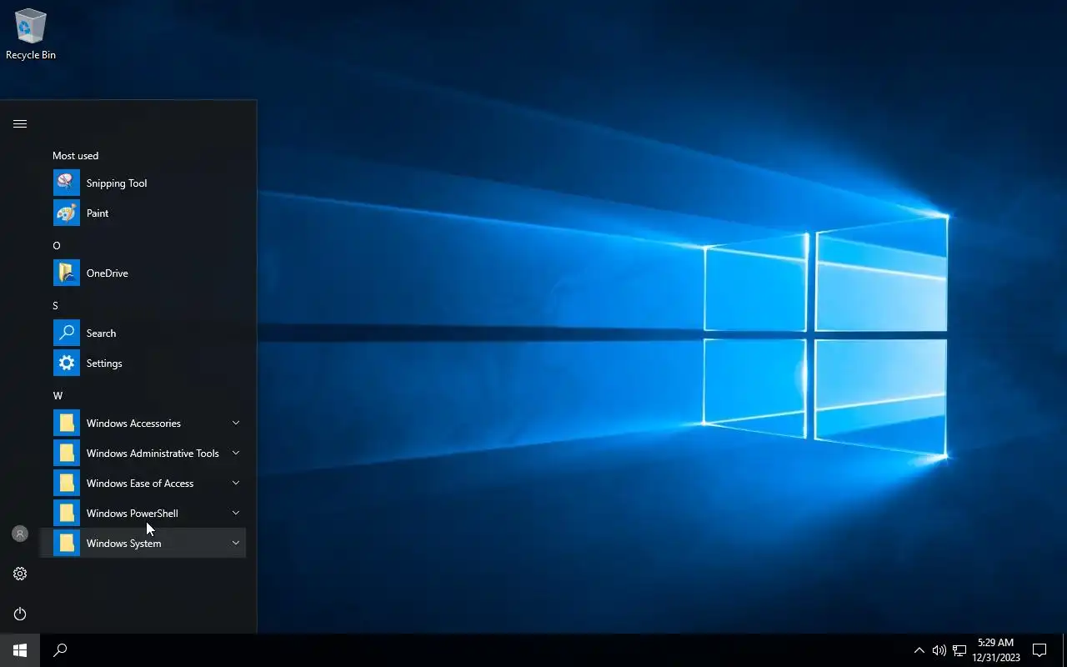
Task: Open Settings gear in Start left rail
Action: click(x=20, y=574)
